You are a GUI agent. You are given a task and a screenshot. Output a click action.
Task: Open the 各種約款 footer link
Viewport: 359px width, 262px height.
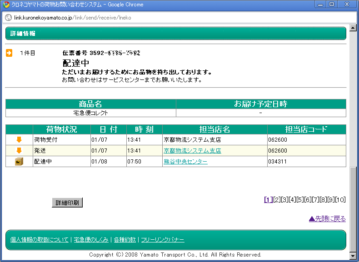125,240
